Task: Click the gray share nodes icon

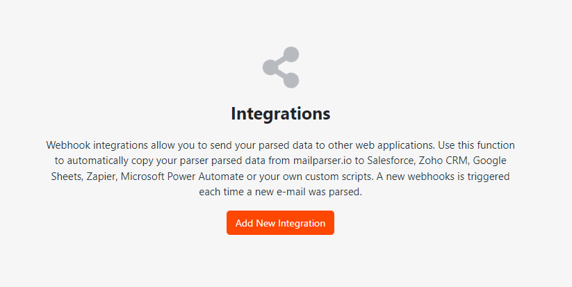Action: click(x=281, y=67)
